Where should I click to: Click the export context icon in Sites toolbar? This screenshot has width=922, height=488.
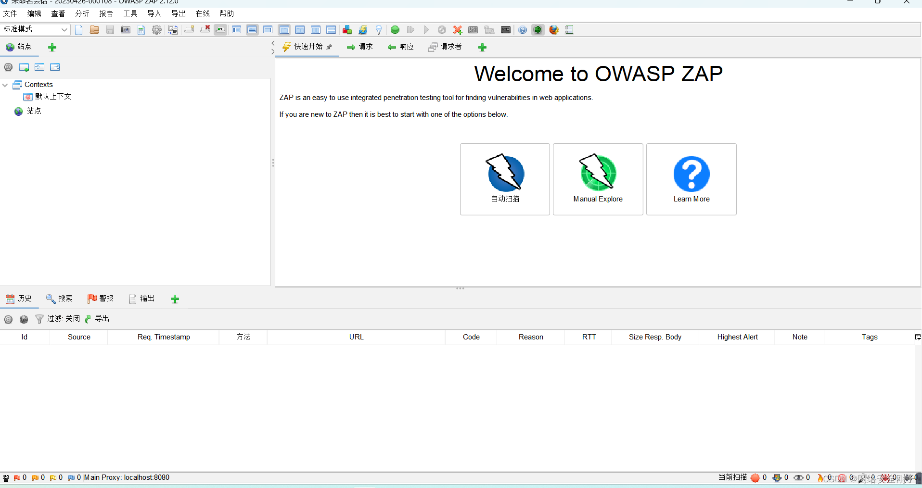click(x=55, y=67)
